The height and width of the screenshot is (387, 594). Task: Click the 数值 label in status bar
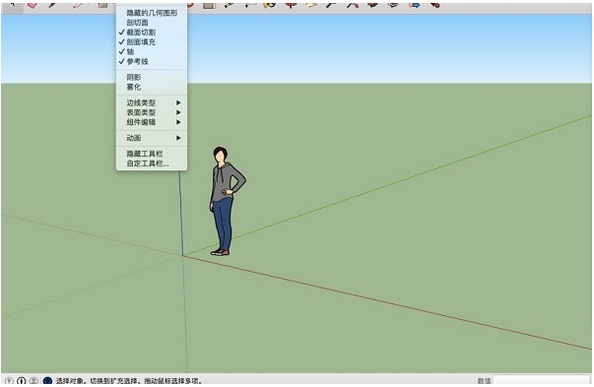484,380
